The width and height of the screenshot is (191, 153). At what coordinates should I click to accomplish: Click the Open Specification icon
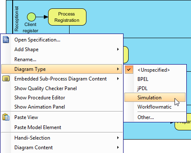tap(6, 39)
